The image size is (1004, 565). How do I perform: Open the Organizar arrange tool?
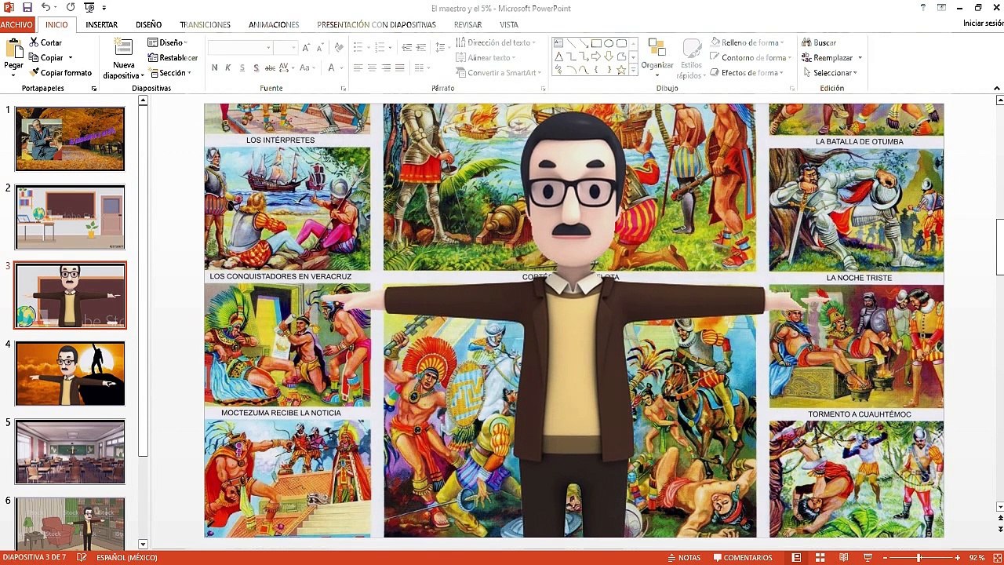click(657, 58)
